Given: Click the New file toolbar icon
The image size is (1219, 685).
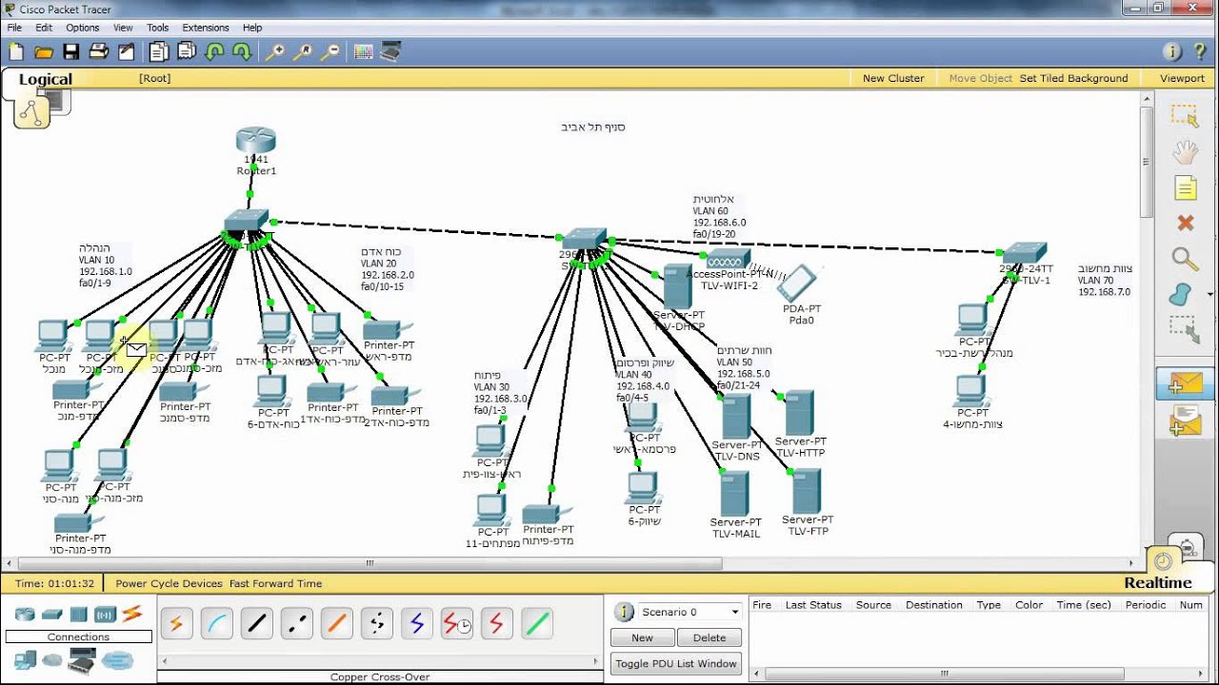Looking at the screenshot, I should [16, 51].
